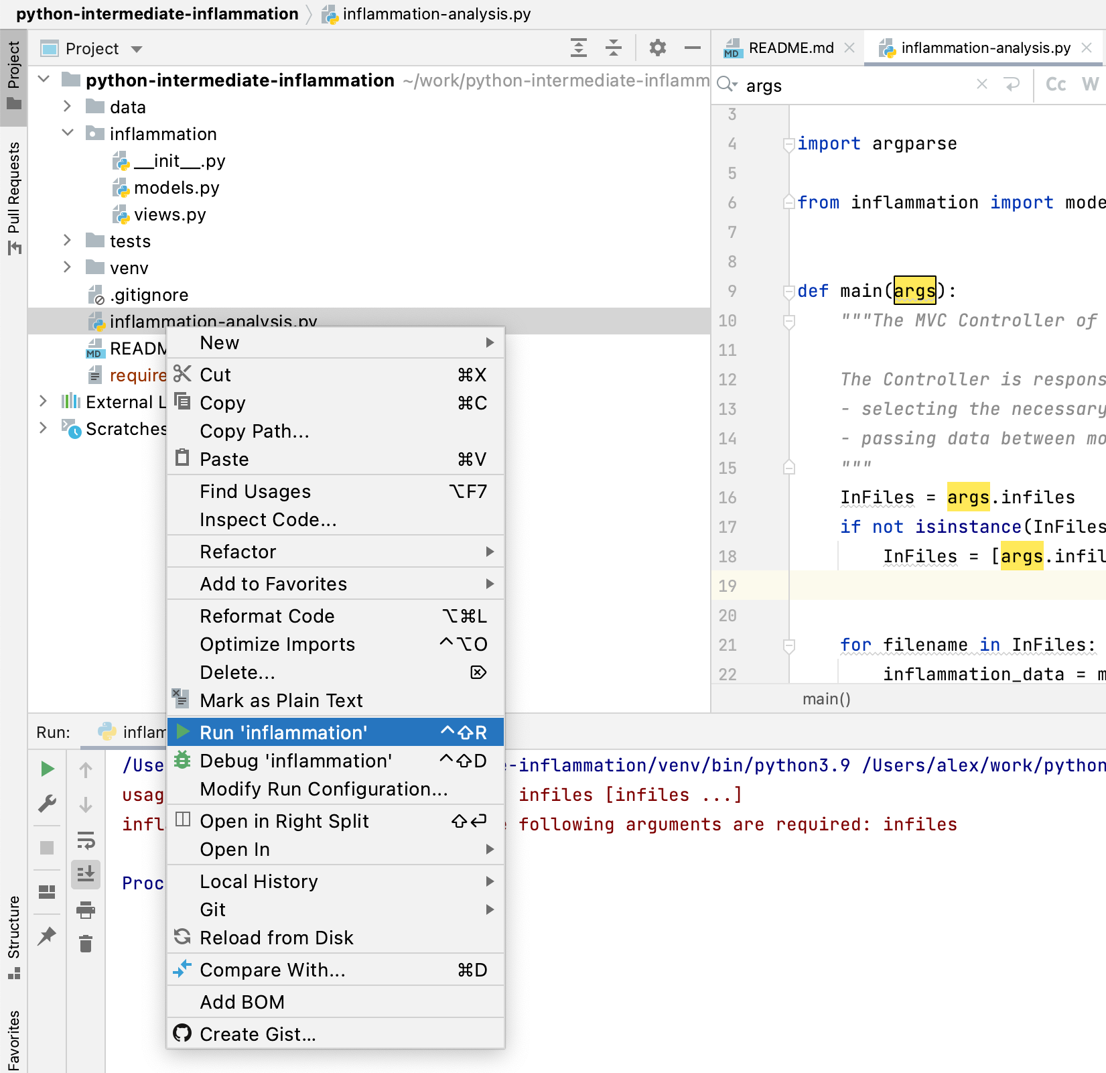Screen dimensions: 1106x1073
Task: Open the Pull Requests sidebar panel
Action: pyautogui.click(x=14, y=194)
